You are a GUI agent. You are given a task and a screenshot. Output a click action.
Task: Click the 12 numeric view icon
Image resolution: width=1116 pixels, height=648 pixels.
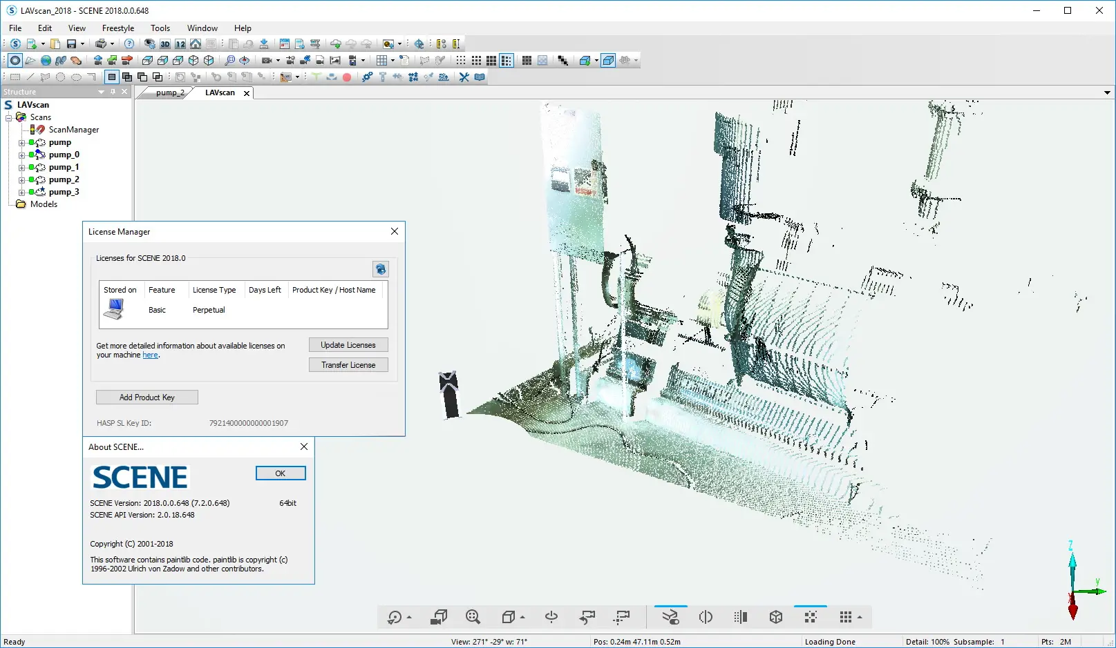(x=180, y=43)
